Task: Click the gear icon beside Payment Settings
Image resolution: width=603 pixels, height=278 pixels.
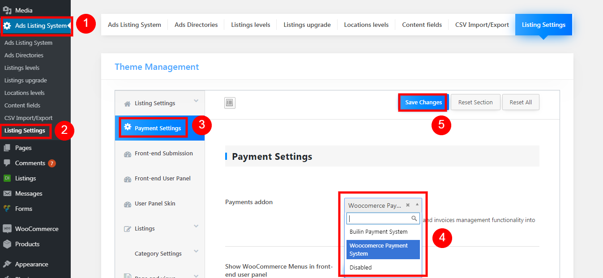Action: pos(127,128)
